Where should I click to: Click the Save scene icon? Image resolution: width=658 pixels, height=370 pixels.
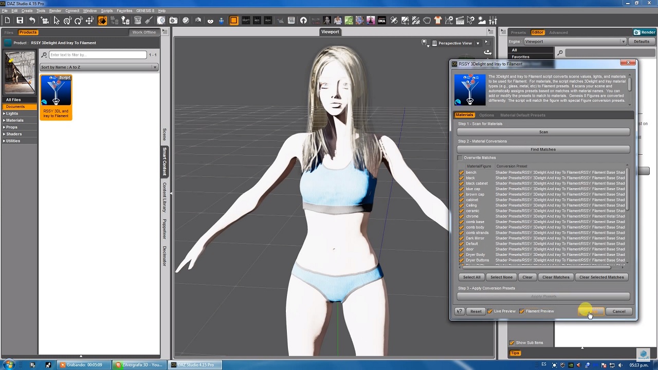pyautogui.click(x=20, y=21)
